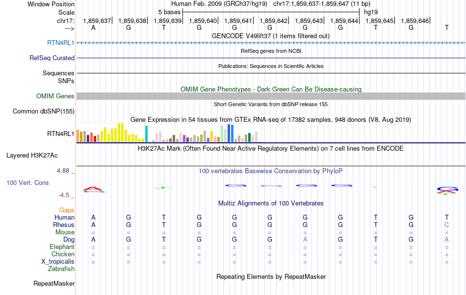Click the 5 bases scale bar
This screenshot has height=295, width=466.
(x=271, y=12)
